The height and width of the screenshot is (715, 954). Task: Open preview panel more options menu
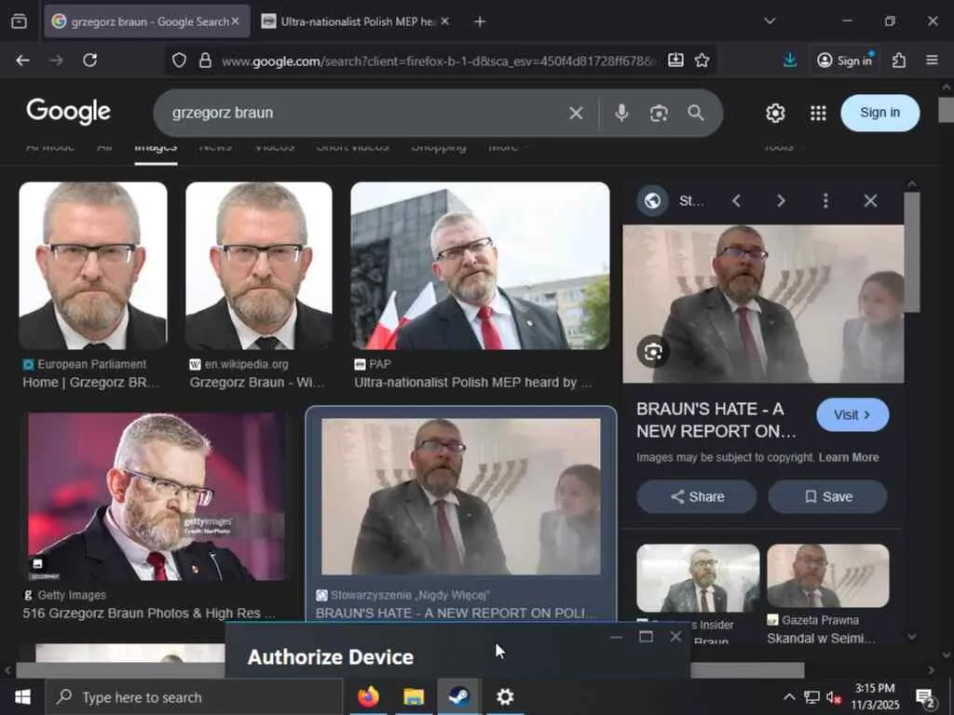pos(825,201)
